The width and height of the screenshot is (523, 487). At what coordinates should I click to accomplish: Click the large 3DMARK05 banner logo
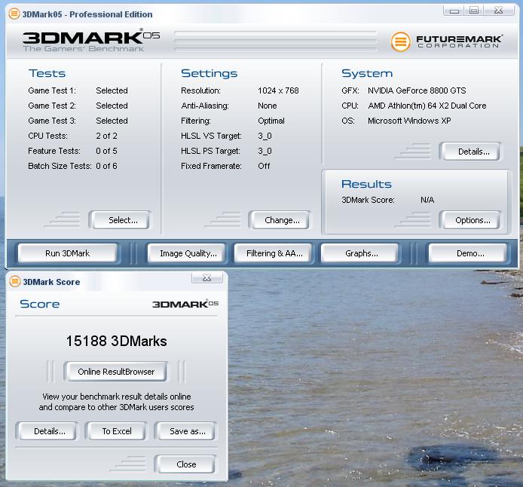[x=90, y=41]
